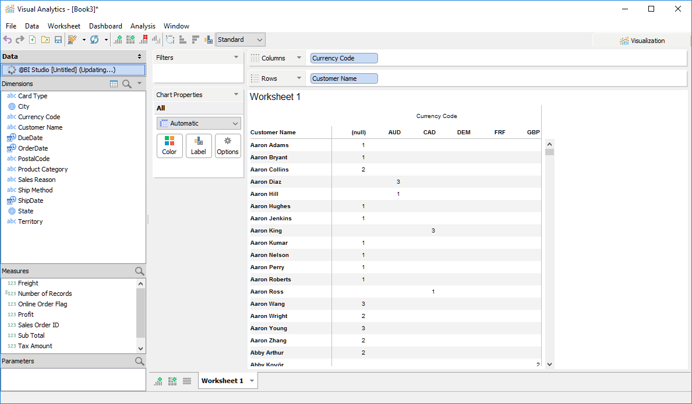Open the Worksheet menu
The width and height of the screenshot is (692, 404).
64,26
